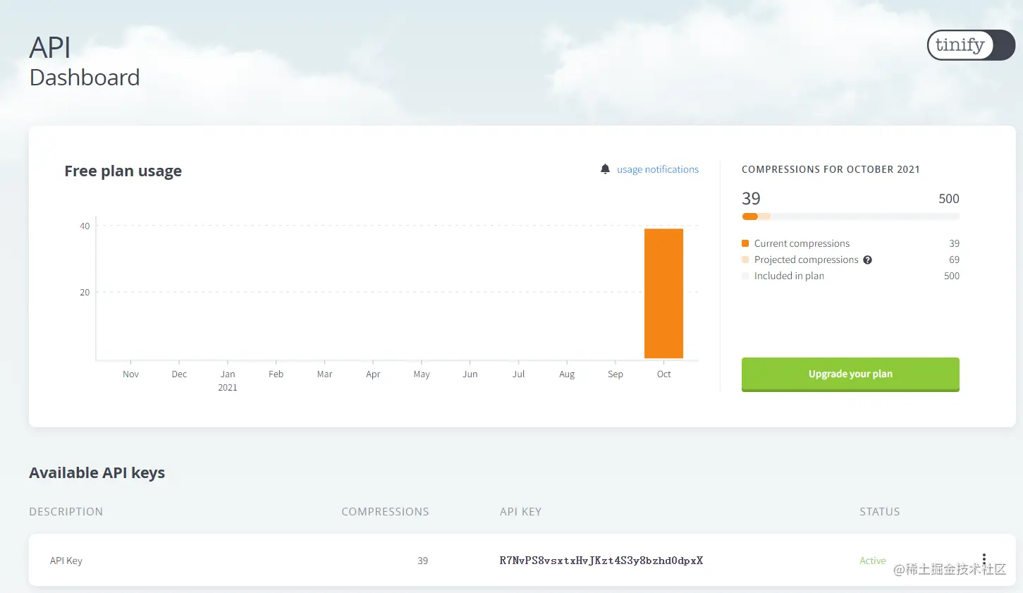Click the Projected compressions value 69
Image resolution: width=1023 pixels, height=593 pixels.
954,259
